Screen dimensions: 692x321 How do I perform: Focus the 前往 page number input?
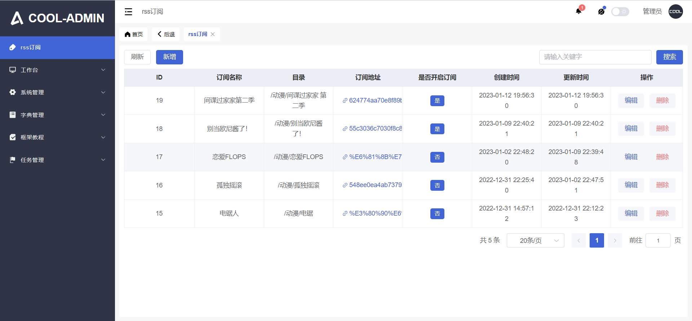point(658,240)
